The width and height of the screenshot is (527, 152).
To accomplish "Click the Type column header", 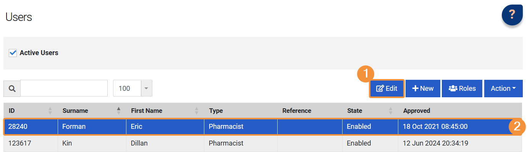I will pyautogui.click(x=216, y=111).
